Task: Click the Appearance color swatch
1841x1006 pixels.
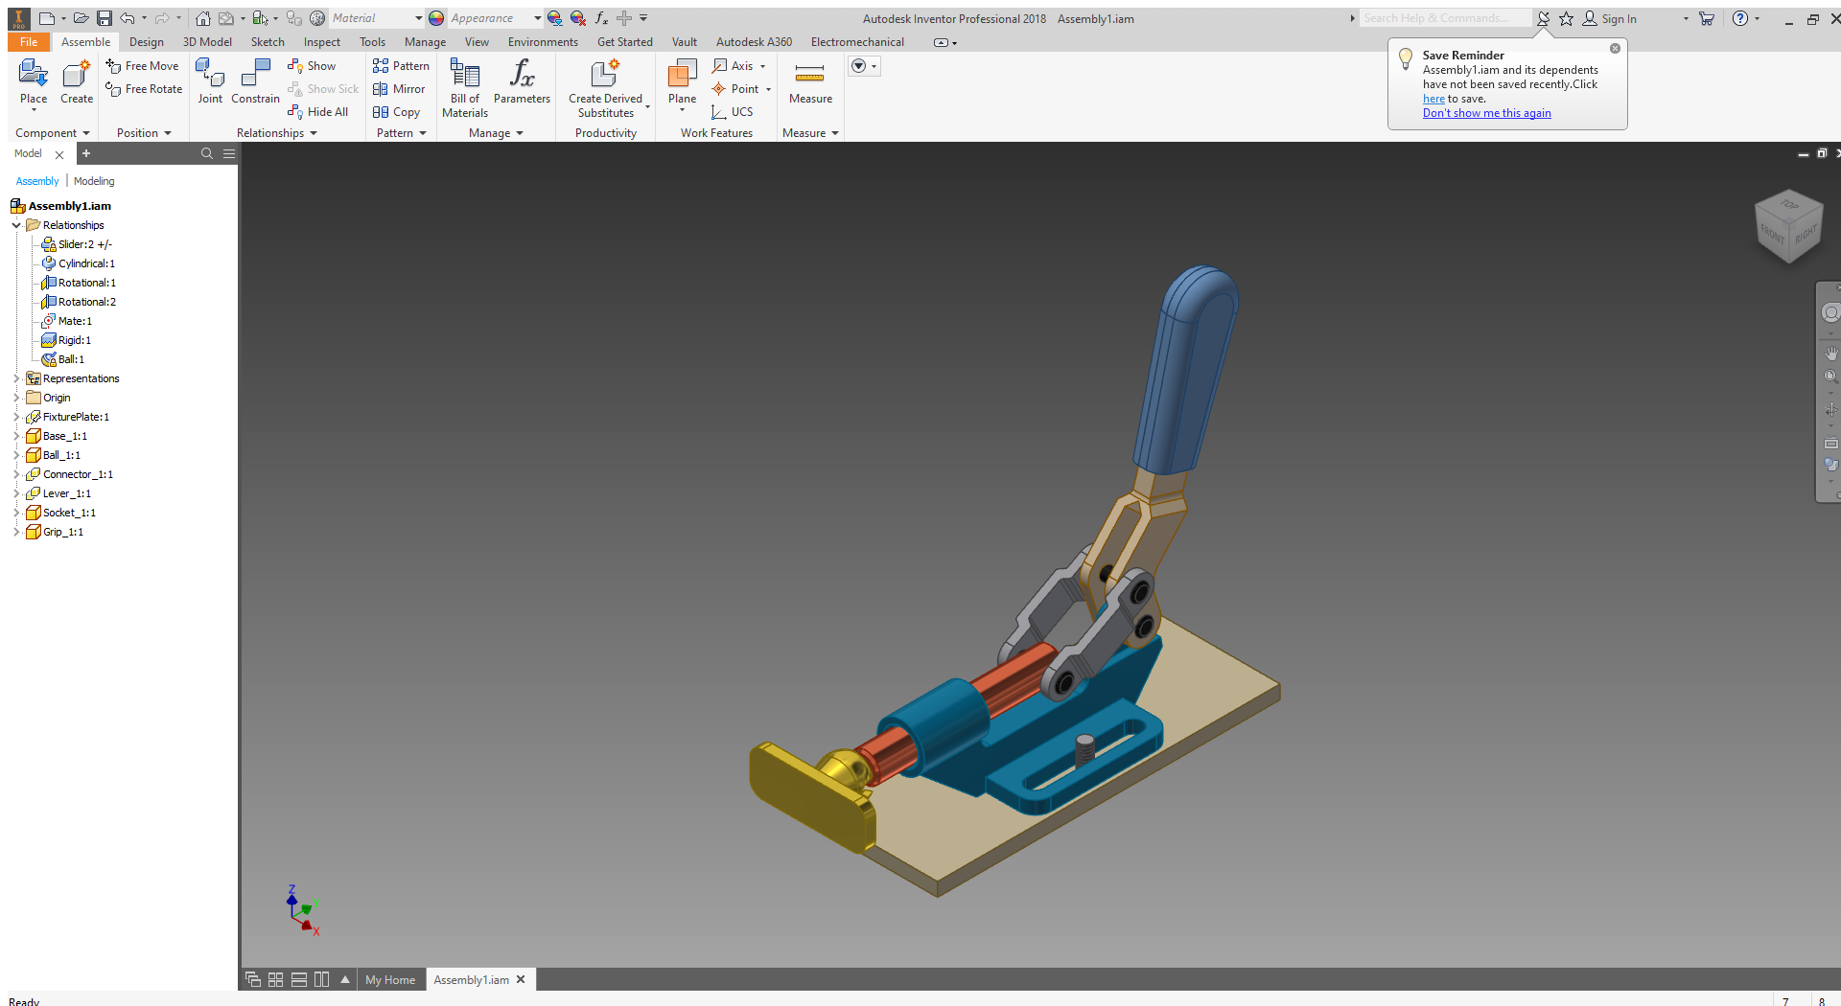Action: click(436, 17)
